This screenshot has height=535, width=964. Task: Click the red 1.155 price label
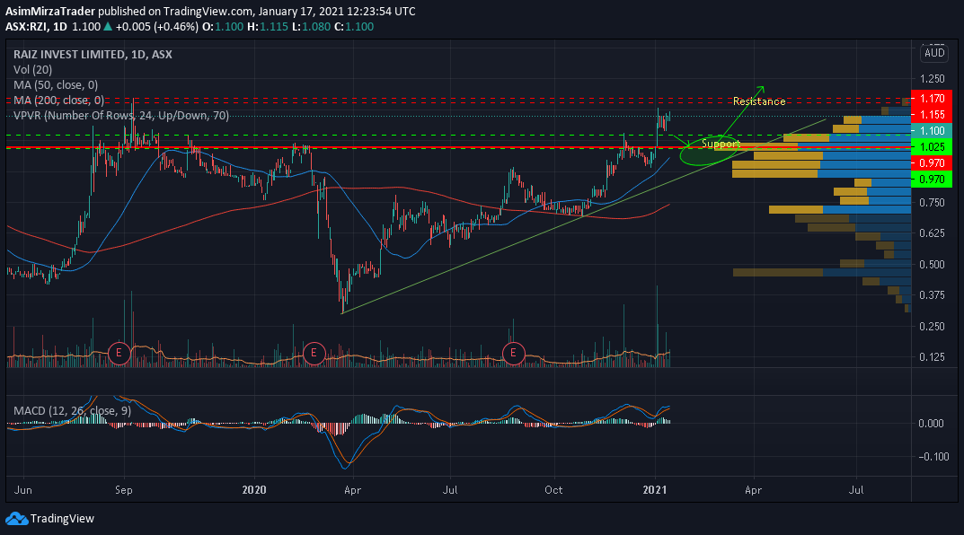tap(932, 114)
